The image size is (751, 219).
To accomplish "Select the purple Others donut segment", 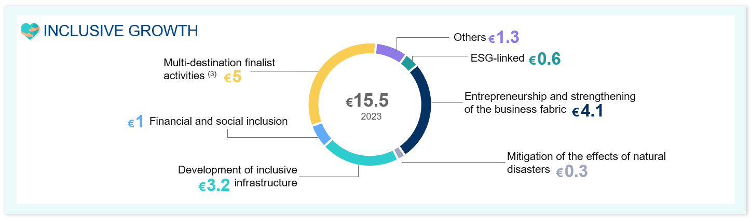I will (391, 52).
